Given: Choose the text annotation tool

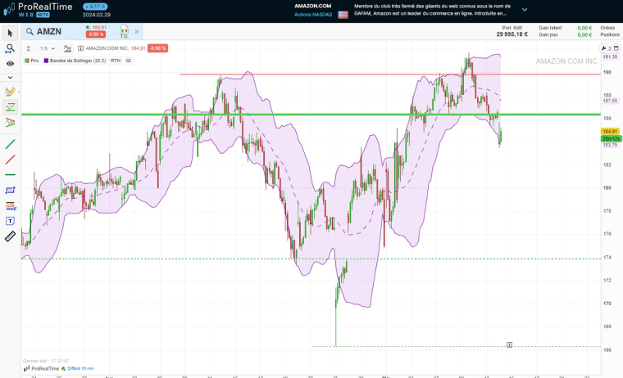Looking at the screenshot, I should pyautogui.click(x=10, y=221).
